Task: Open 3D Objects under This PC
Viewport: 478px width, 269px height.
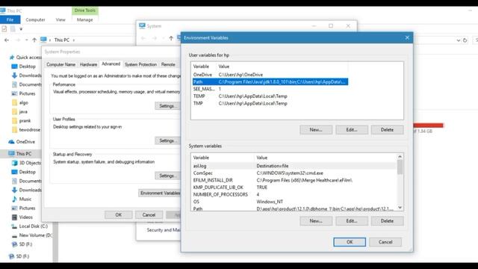Action: (27, 163)
